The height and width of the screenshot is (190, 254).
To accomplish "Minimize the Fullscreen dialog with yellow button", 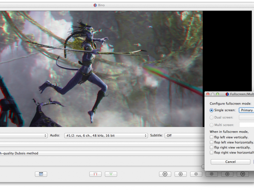I will click(x=213, y=94).
